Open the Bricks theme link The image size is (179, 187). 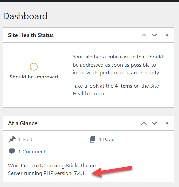pyautogui.click(x=73, y=166)
